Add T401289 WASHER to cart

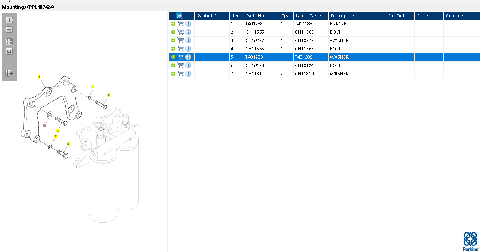[x=181, y=57]
